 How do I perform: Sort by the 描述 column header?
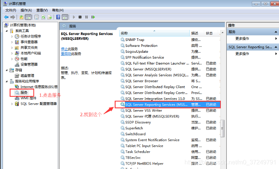click(x=196, y=33)
